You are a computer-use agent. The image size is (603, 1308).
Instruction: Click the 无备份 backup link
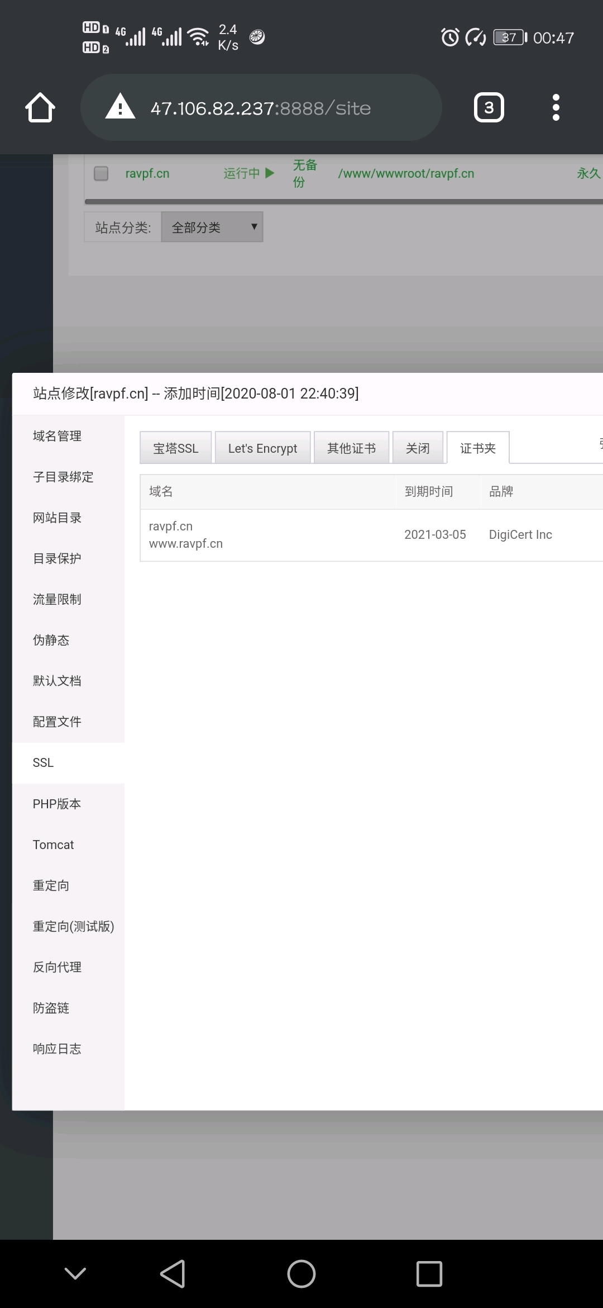click(305, 173)
